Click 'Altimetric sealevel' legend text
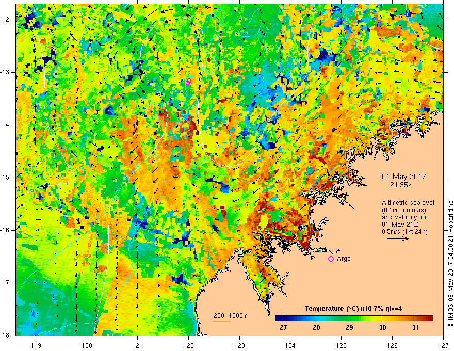The height and width of the screenshot is (351, 454). pos(408,203)
